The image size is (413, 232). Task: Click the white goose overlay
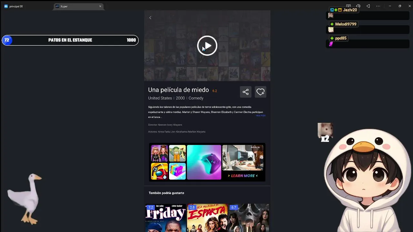click(x=25, y=199)
